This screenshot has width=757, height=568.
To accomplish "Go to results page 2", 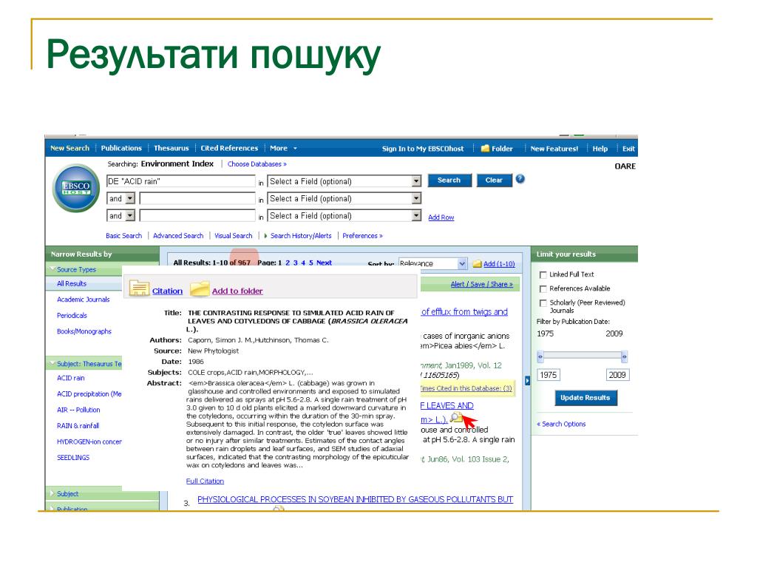I will (288, 263).
